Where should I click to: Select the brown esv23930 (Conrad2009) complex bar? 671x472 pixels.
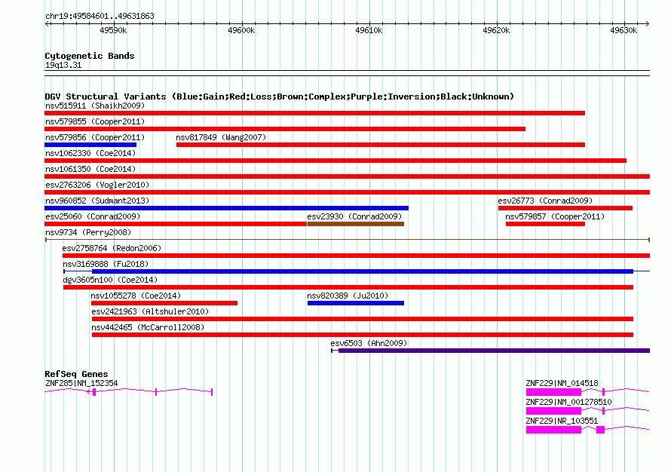tap(356, 224)
